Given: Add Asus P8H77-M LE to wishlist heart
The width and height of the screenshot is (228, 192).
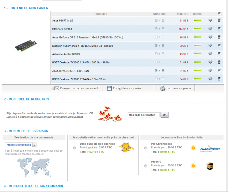Looking at the screenshot, I should 210,20.
